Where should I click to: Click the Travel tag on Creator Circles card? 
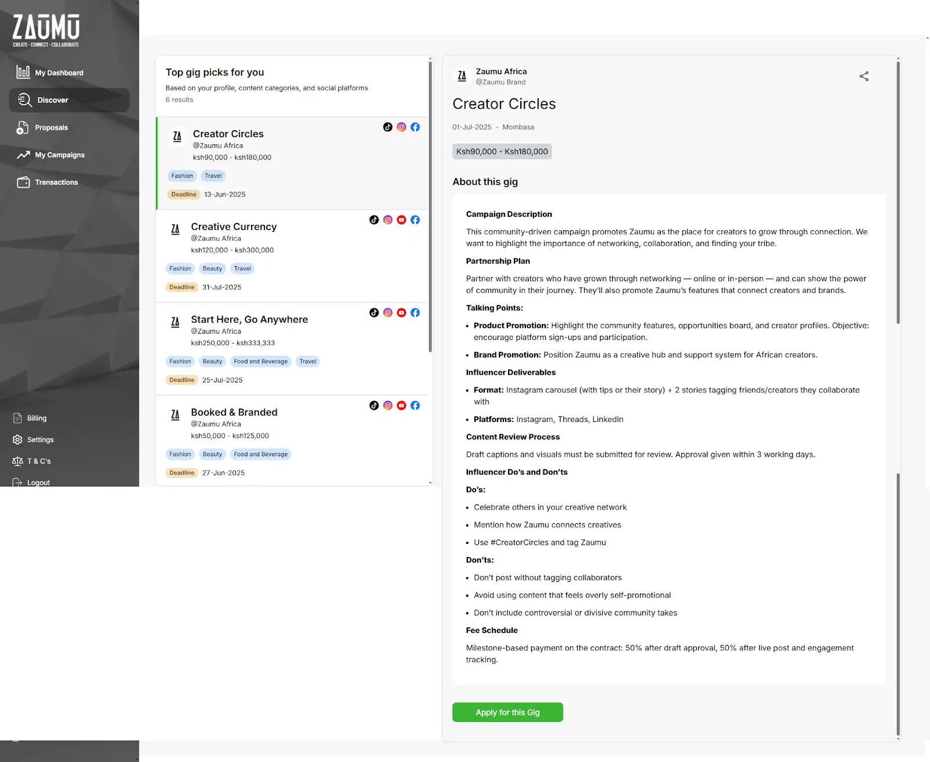click(213, 176)
